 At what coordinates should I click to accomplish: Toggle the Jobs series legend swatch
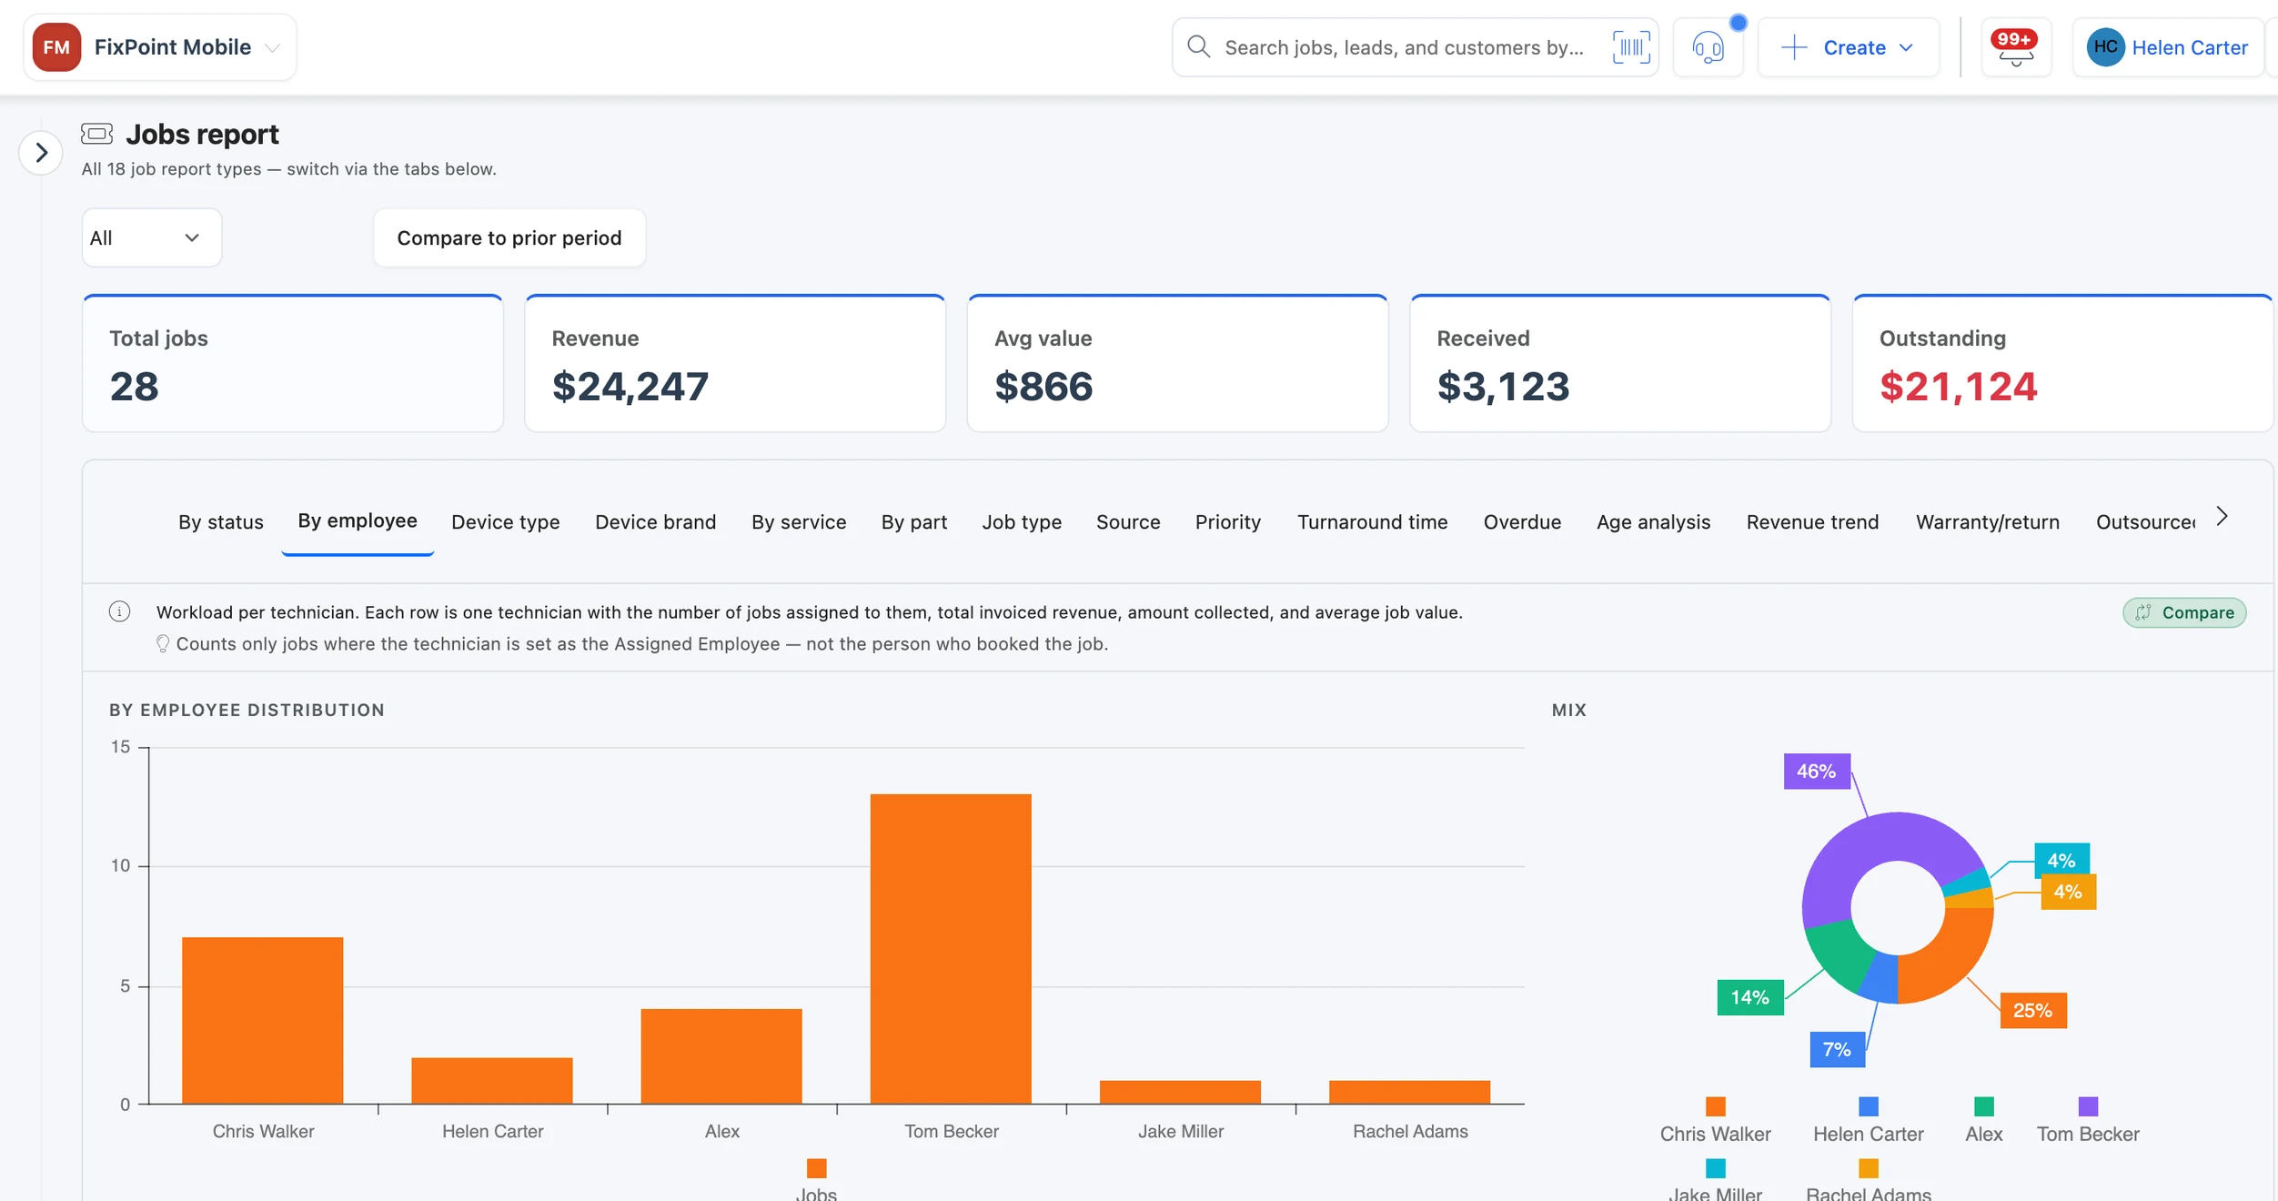pos(816,1168)
